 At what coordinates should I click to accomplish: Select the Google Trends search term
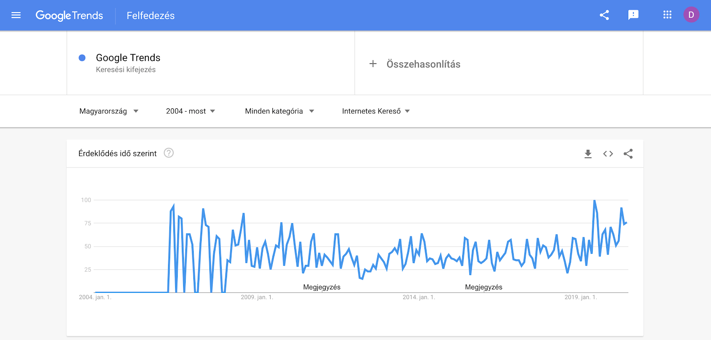coord(128,58)
